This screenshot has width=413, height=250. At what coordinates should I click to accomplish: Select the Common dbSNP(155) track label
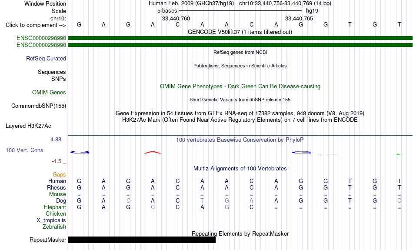click(39, 106)
